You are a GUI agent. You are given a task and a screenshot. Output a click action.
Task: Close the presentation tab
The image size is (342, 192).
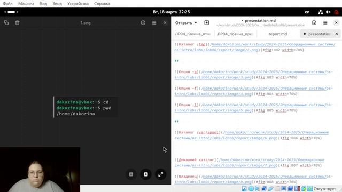pyautogui.click(x=337, y=34)
